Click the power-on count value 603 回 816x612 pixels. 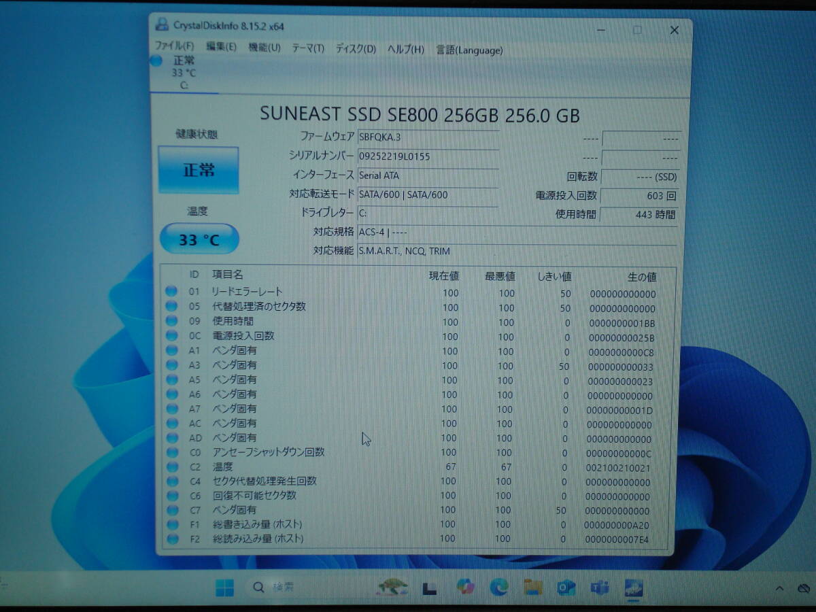tap(640, 196)
